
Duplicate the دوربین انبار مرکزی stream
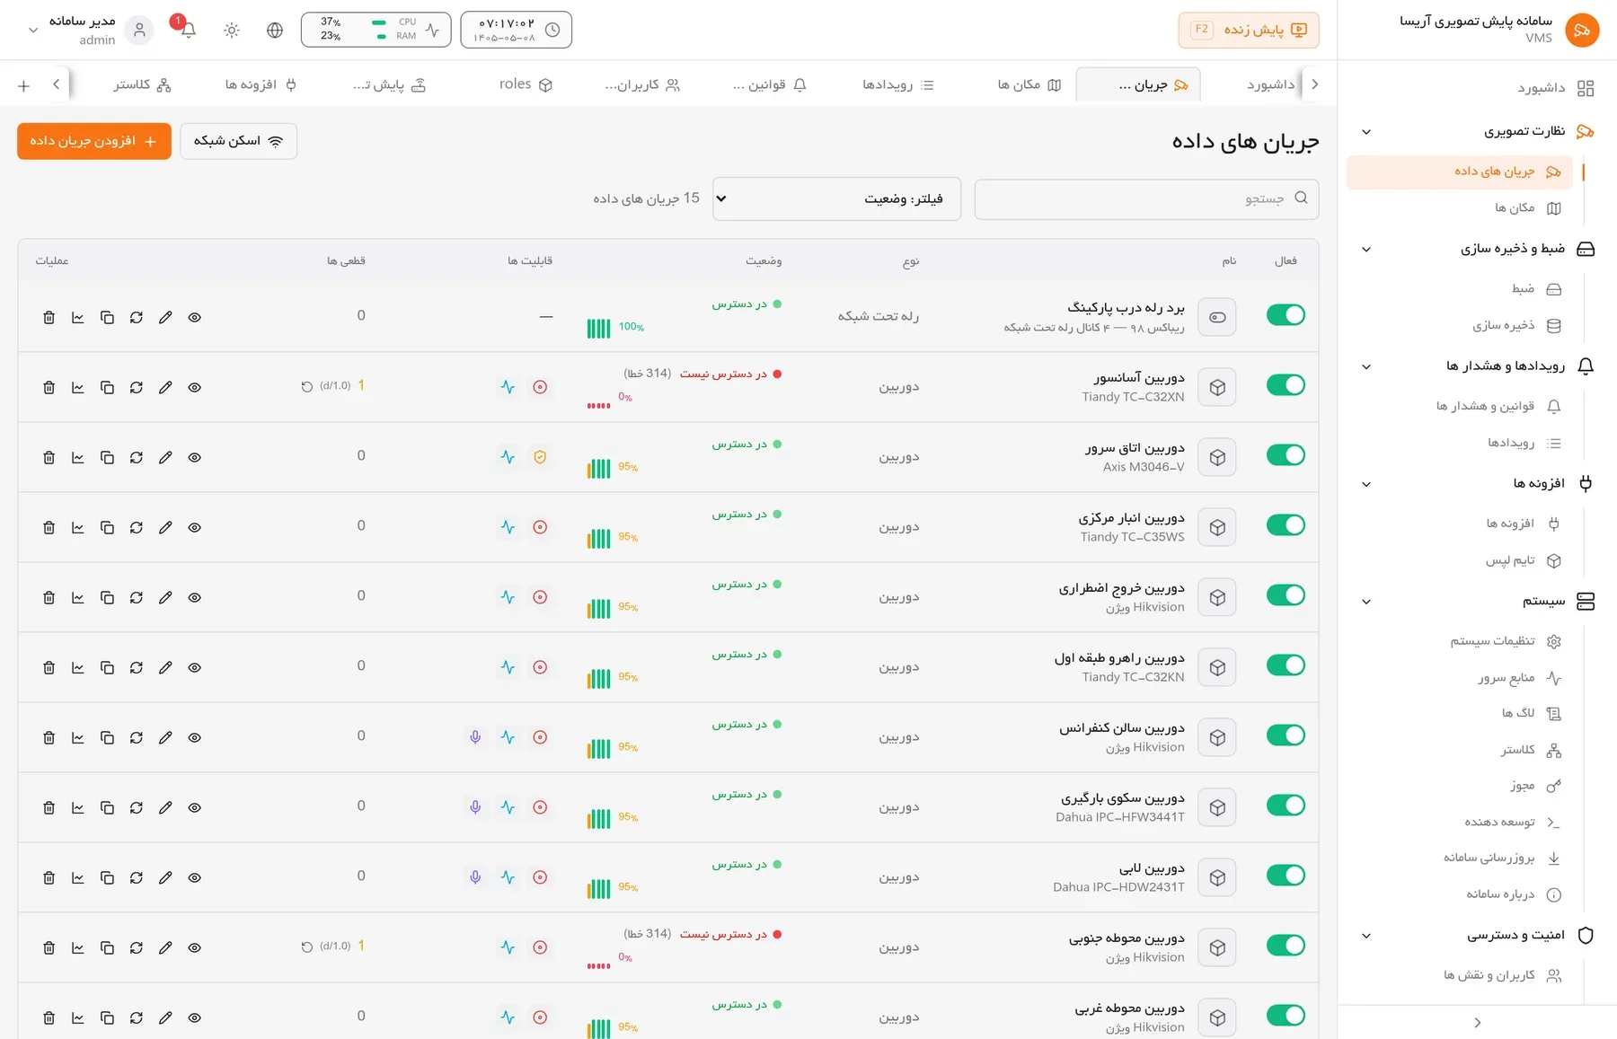click(107, 528)
